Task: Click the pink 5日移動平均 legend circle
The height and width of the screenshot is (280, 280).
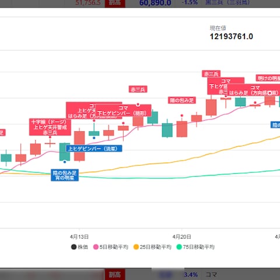Action: pyautogui.click(x=96, y=247)
